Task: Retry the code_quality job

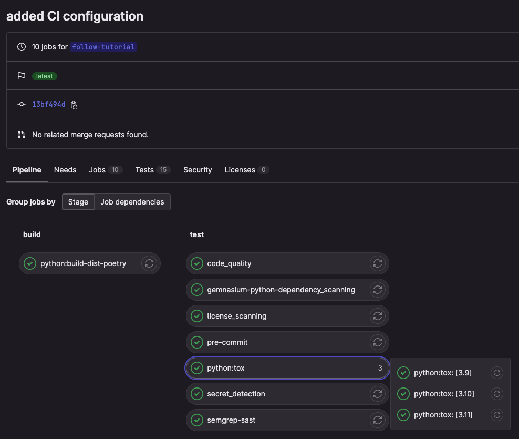Action: [x=377, y=263]
